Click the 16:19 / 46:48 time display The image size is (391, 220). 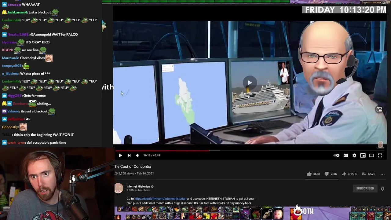click(x=152, y=155)
